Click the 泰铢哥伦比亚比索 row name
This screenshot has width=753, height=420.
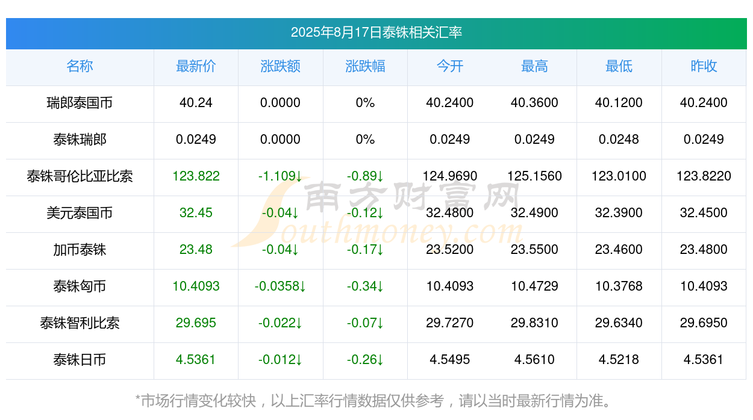[80, 176]
